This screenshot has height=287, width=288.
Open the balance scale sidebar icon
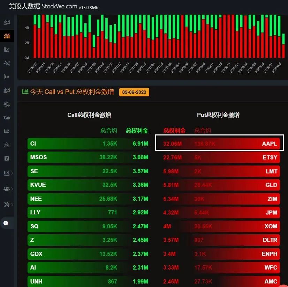coord(7,104)
